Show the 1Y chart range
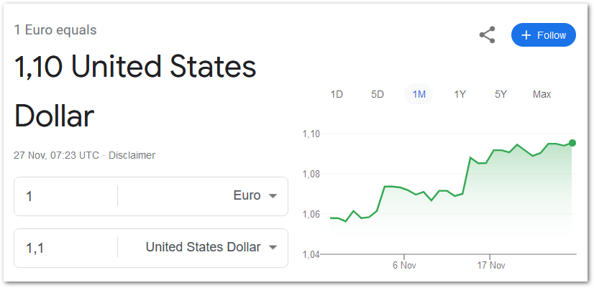The image size is (594, 288). tap(460, 94)
